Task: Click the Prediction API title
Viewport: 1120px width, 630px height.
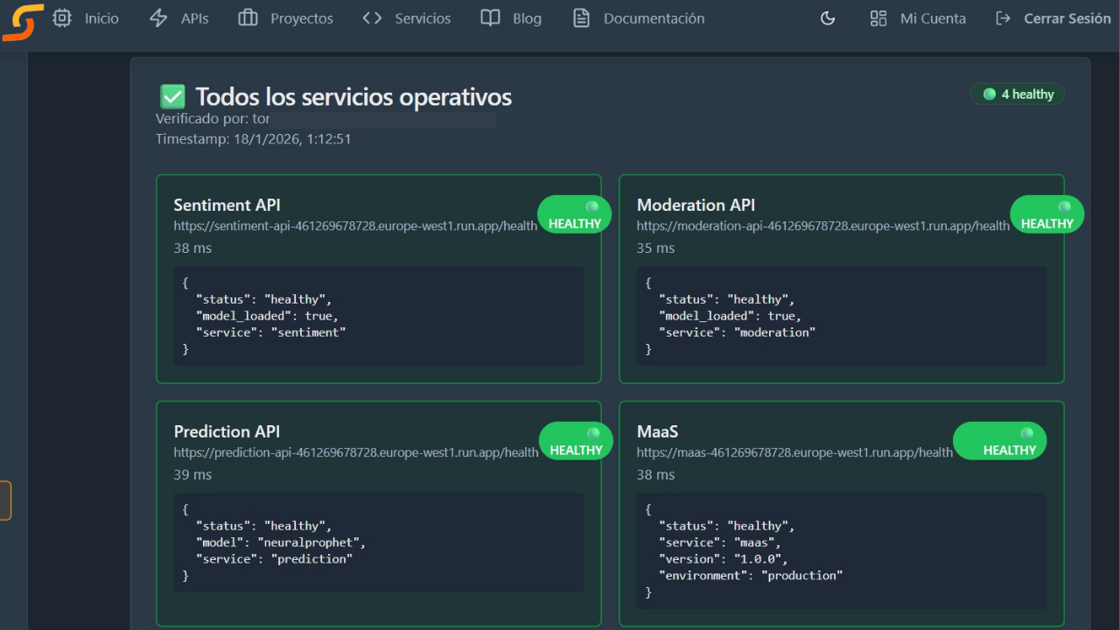Action: click(x=227, y=431)
